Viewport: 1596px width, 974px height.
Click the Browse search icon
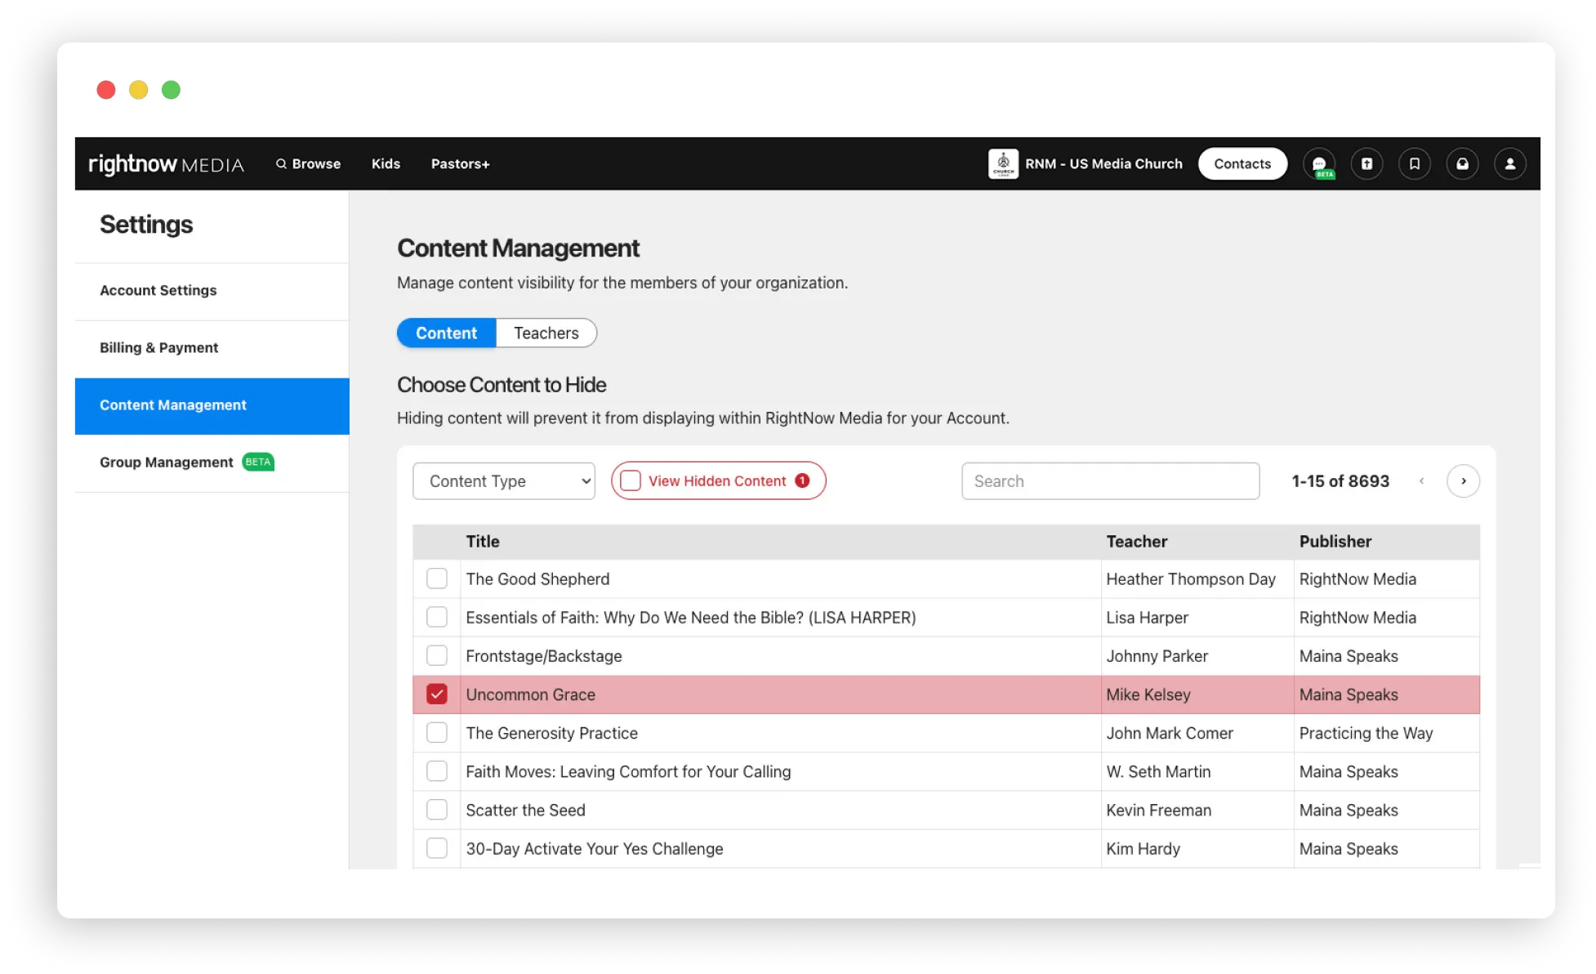tap(281, 163)
